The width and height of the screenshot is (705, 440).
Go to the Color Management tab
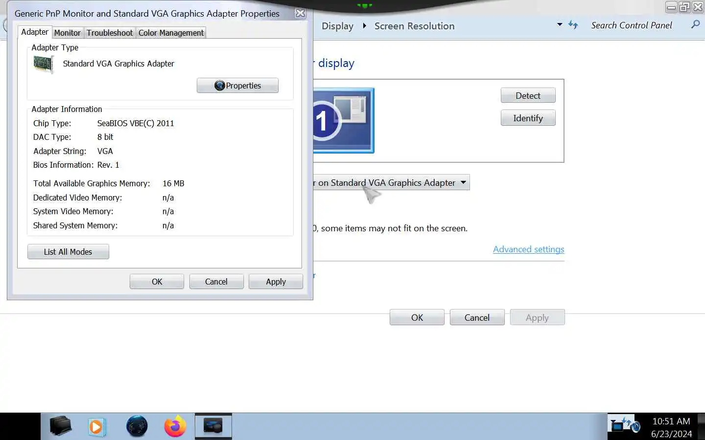click(171, 33)
